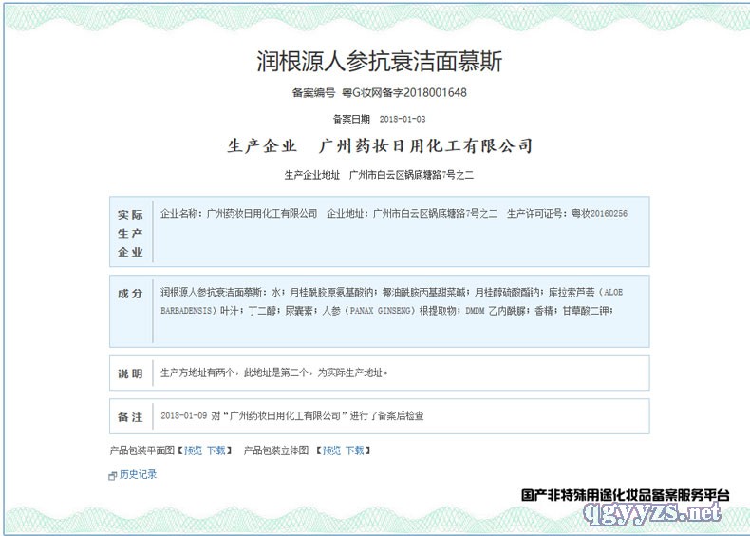Click 企业名称：广州药妆日用化工有限公司 in the table
The image size is (750, 536).
pos(238,214)
